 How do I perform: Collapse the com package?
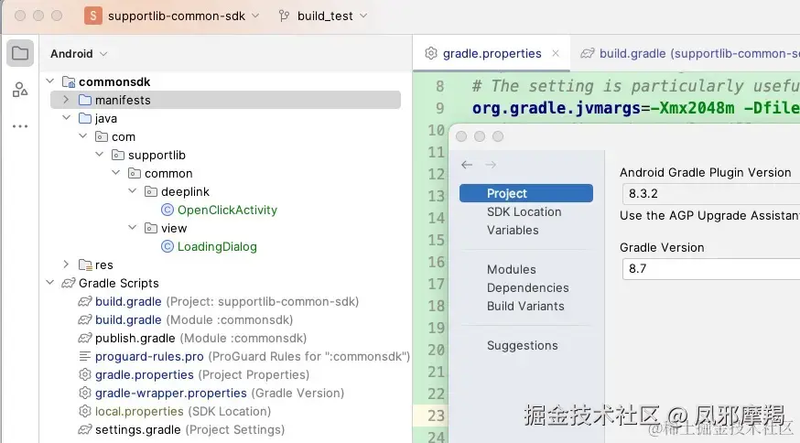tap(82, 136)
